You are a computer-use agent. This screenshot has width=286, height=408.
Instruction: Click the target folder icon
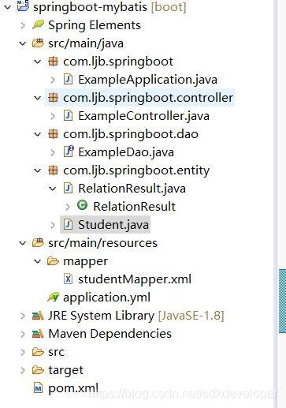[x=38, y=370]
